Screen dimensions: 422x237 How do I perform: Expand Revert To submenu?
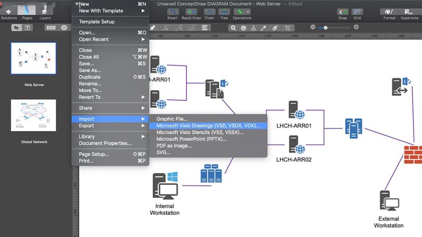111,97
